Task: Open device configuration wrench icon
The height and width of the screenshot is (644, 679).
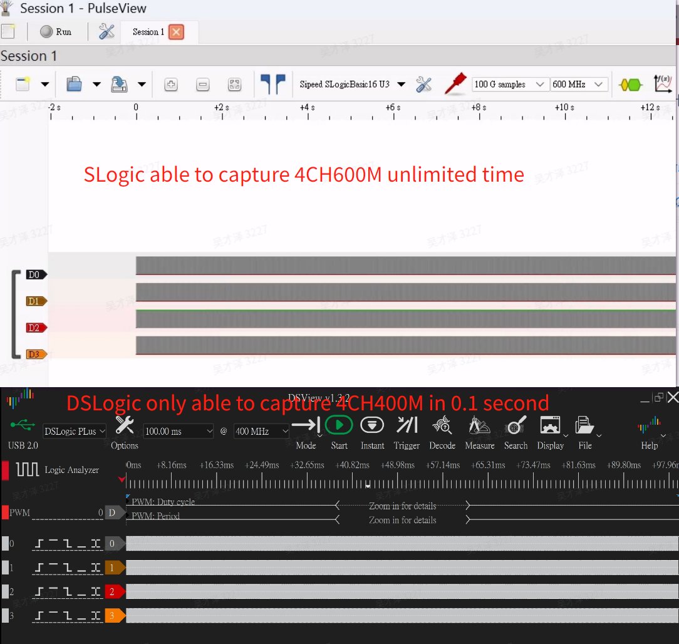Action: [423, 84]
